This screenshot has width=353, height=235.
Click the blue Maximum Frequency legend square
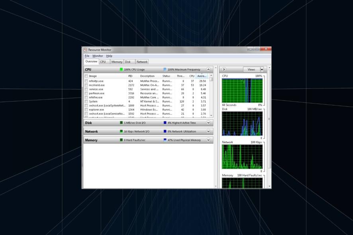pyautogui.click(x=165, y=69)
